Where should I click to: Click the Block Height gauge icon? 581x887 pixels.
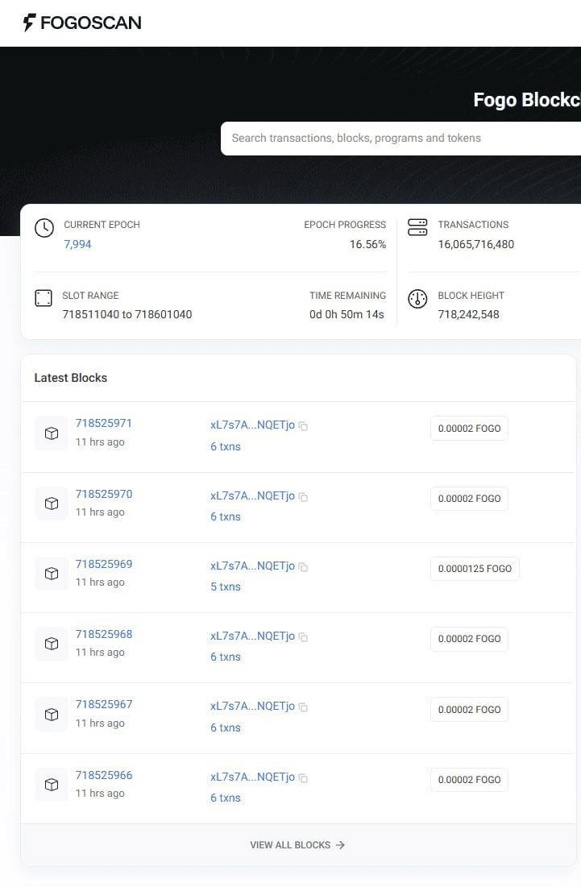[417, 299]
